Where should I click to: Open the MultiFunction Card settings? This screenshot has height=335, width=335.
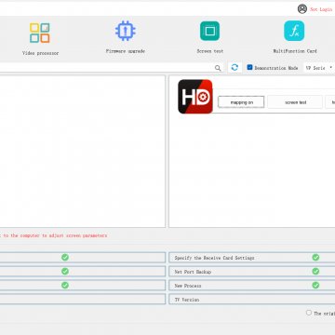[295, 37]
